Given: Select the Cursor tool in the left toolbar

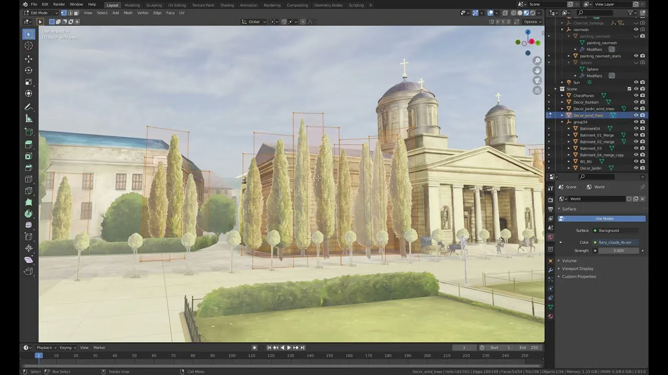Looking at the screenshot, I should pos(29,46).
